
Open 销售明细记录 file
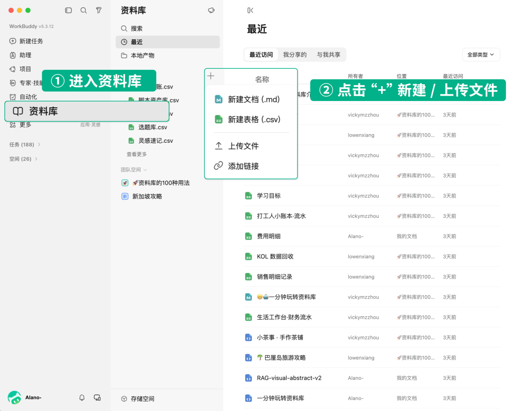click(x=274, y=277)
